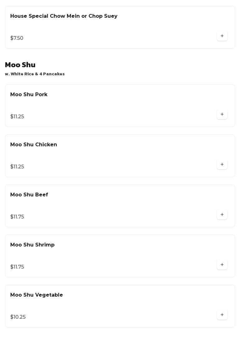The image size is (240, 338).
Task: Click the White Rice & 4 Pancakes subtitle
Action: (x=35, y=74)
